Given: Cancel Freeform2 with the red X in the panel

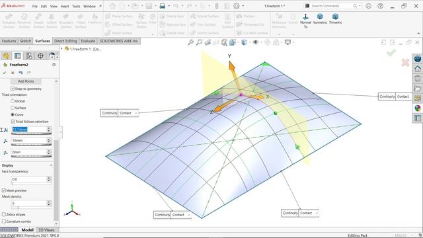Looking at the screenshot, I should pyautogui.click(x=13, y=73).
